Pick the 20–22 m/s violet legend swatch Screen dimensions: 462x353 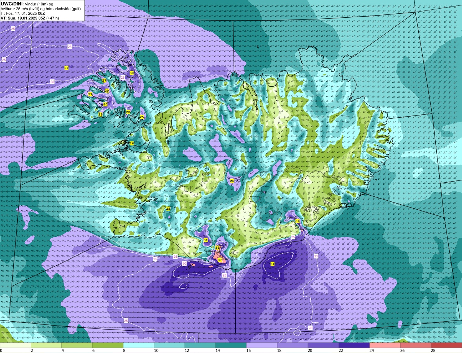(x=323, y=345)
